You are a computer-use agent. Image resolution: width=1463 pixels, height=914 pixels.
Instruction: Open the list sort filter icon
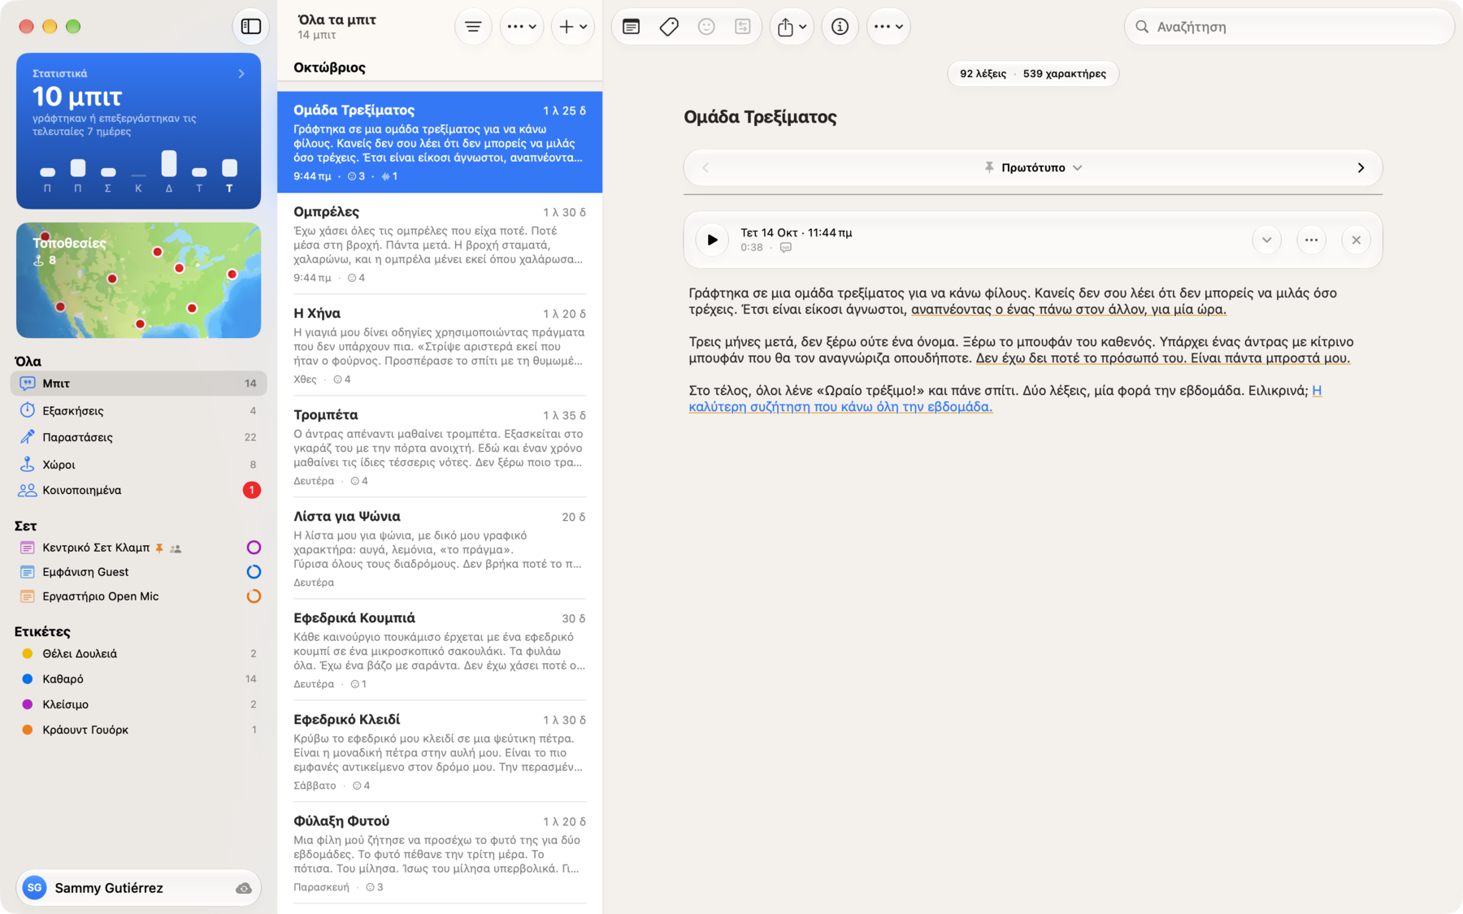pos(473,27)
